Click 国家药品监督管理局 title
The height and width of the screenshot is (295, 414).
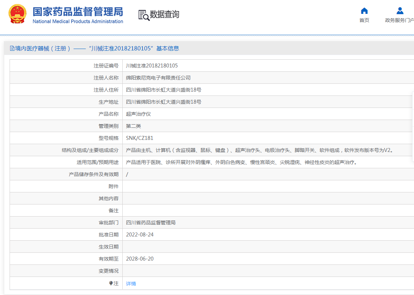[78, 12]
